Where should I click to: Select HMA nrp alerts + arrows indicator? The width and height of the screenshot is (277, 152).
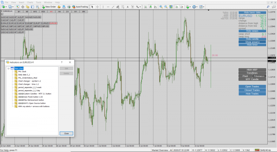[x=34, y=106]
